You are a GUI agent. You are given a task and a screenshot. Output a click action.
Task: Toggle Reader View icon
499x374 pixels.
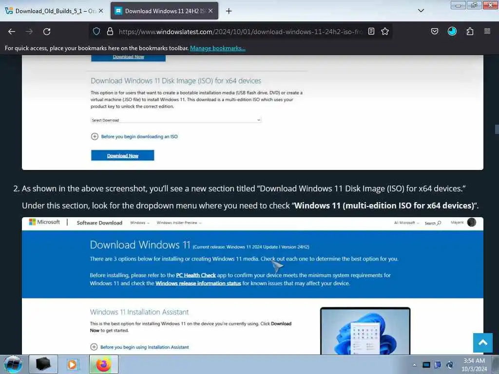(x=371, y=31)
